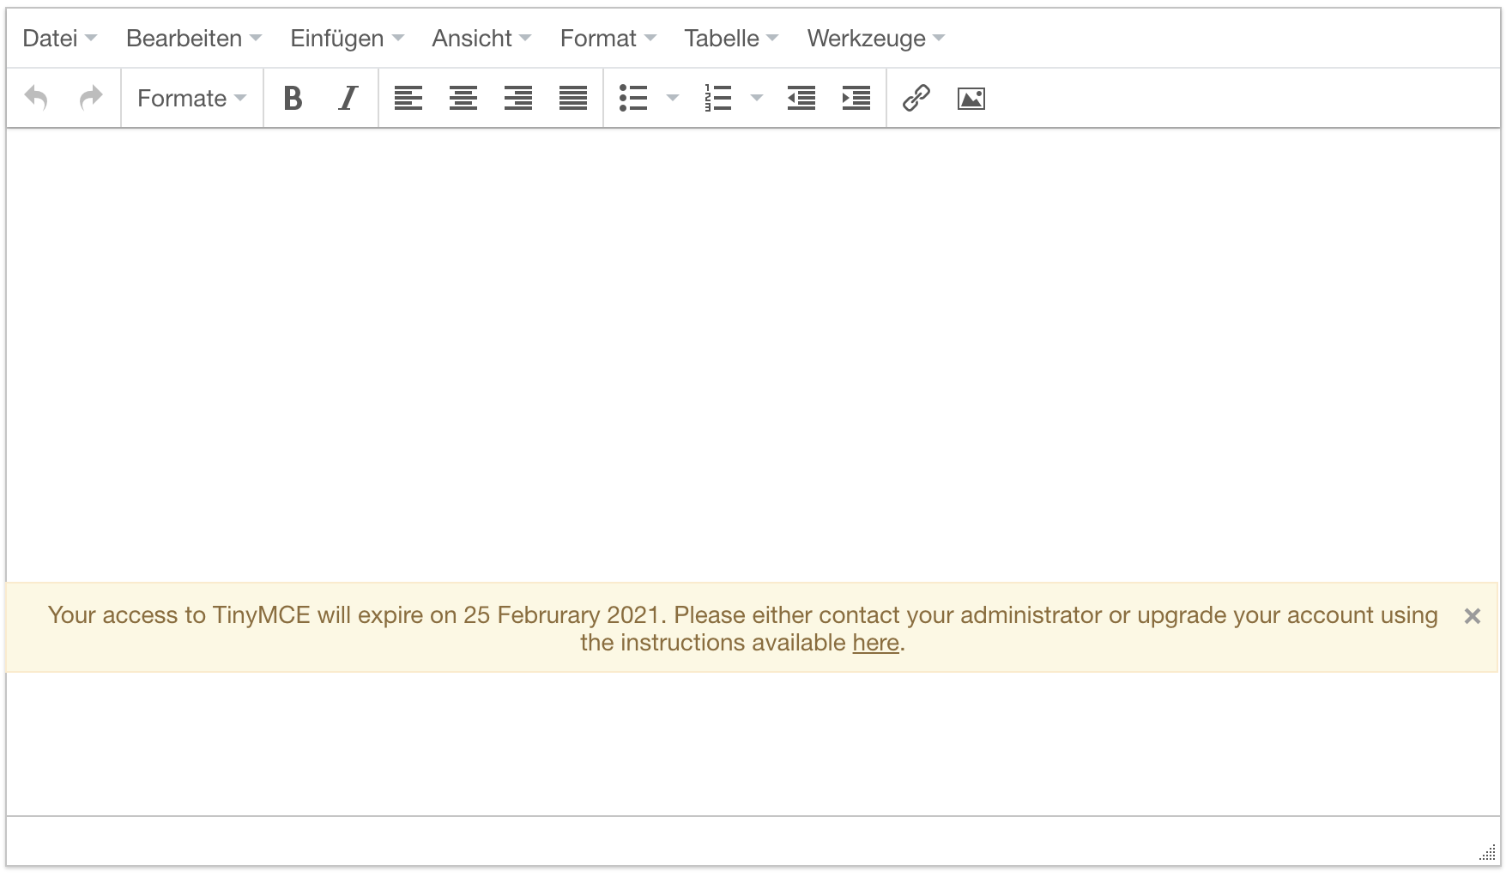Open the Formate styles dropdown

pos(192,98)
